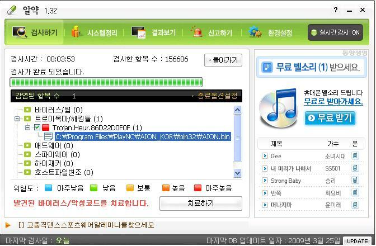376x246 pixels.
Task: Send Strong Baby to phone icon
Action: pos(355,180)
